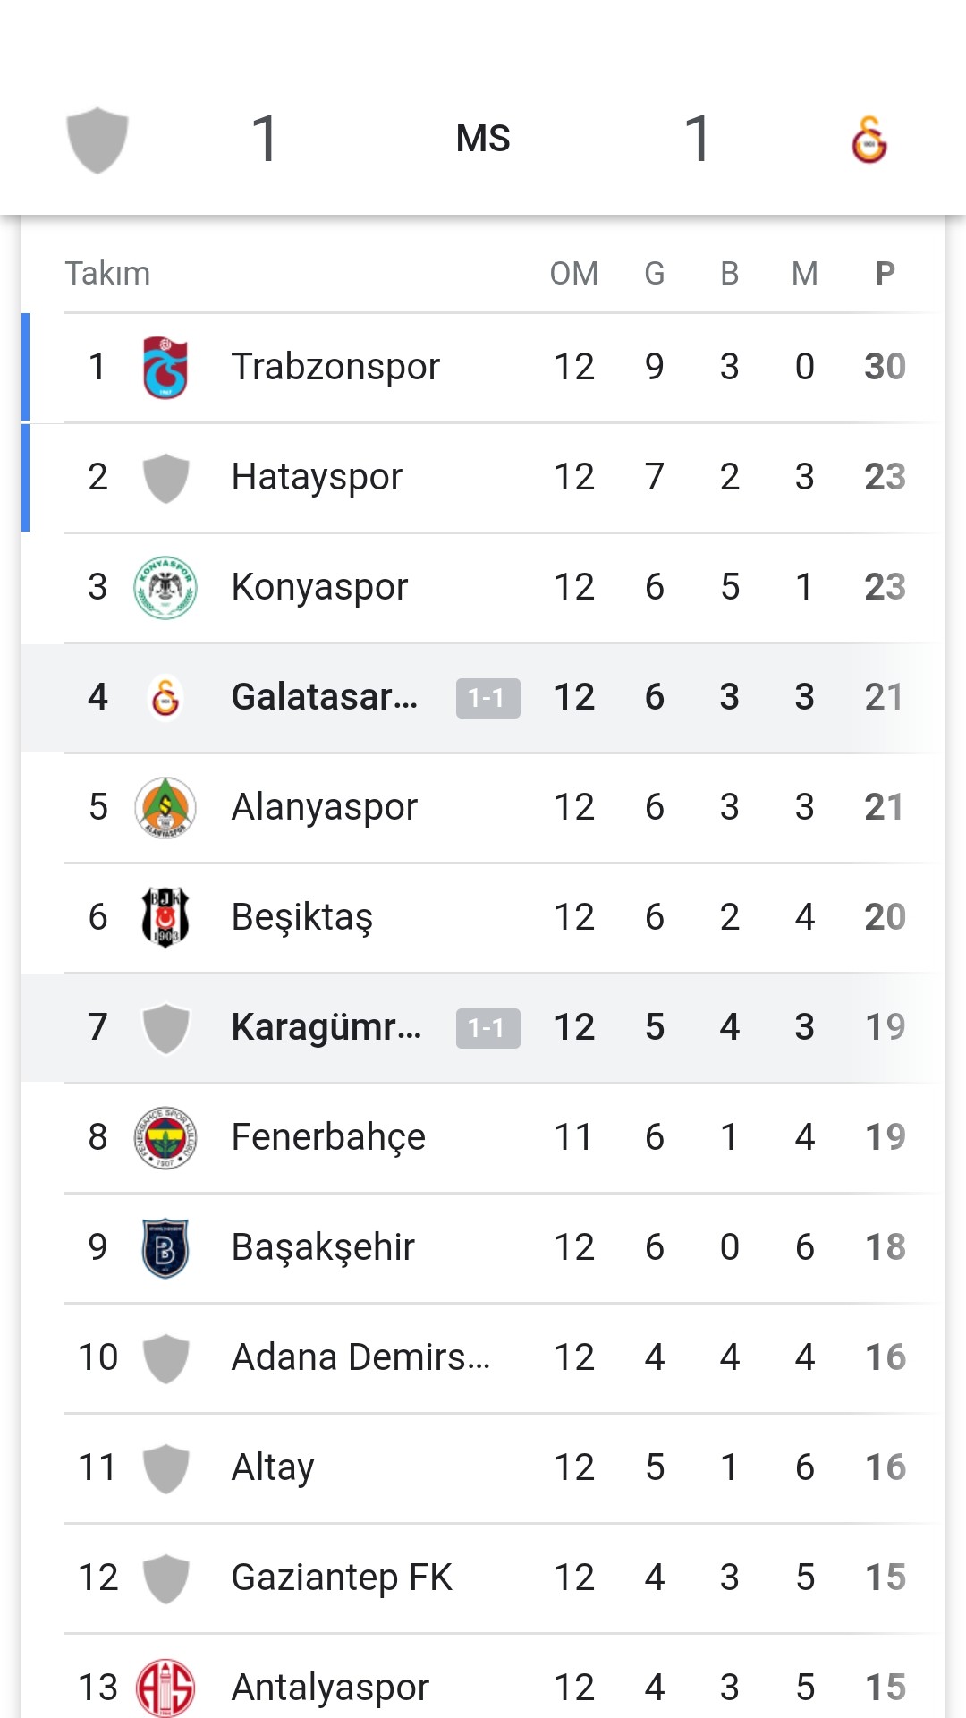Image resolution: width=966 pixels, height=1718 pixels.
Task: Open Adana Demirspor team name
Action: pos(360,1357)
